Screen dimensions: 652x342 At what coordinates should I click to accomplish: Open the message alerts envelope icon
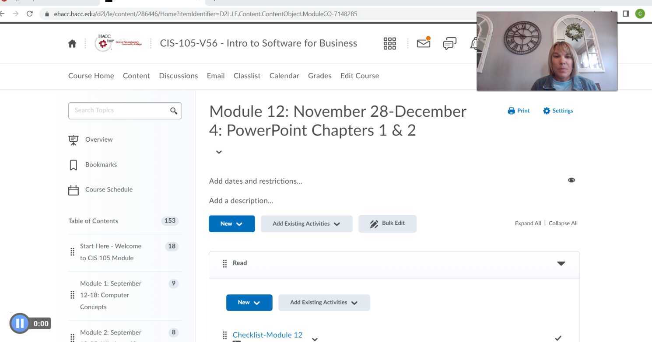[423, 43]
